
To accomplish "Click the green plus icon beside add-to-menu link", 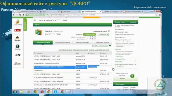I will tap(110, 46).
